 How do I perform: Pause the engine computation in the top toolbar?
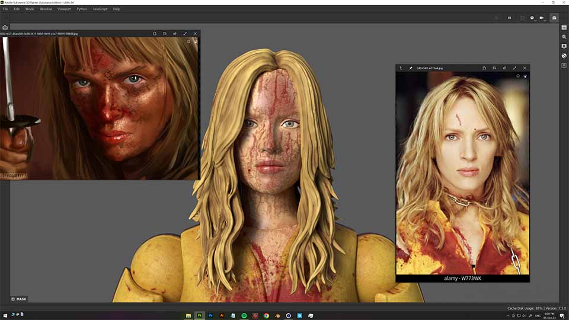(x=510, y=18)
